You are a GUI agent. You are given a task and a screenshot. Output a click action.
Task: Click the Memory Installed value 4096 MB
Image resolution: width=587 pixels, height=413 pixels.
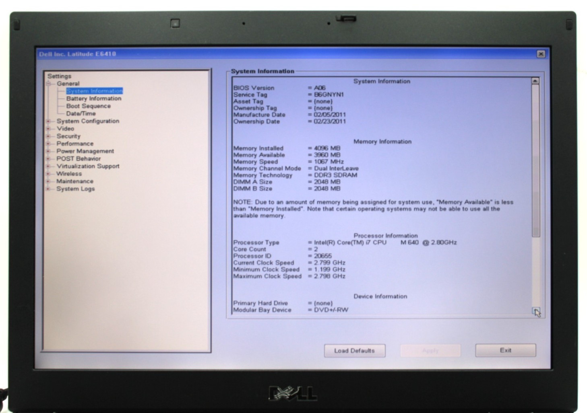[x=327, y=148]
